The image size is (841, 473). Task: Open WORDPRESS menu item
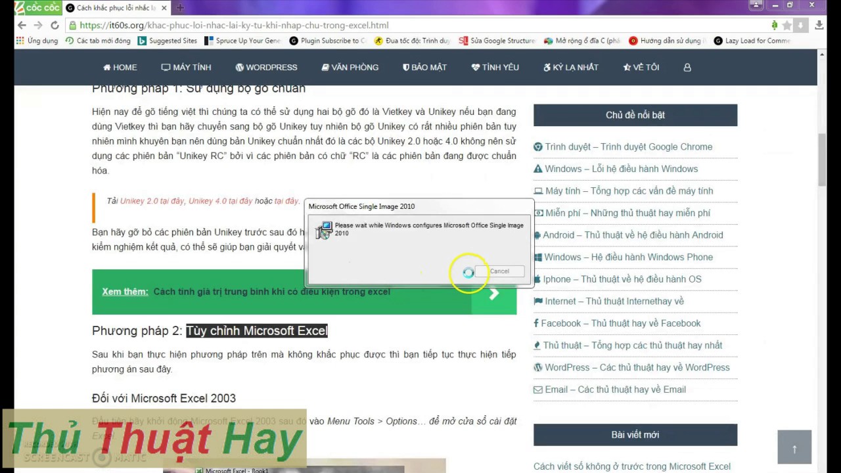pos(266,67)
